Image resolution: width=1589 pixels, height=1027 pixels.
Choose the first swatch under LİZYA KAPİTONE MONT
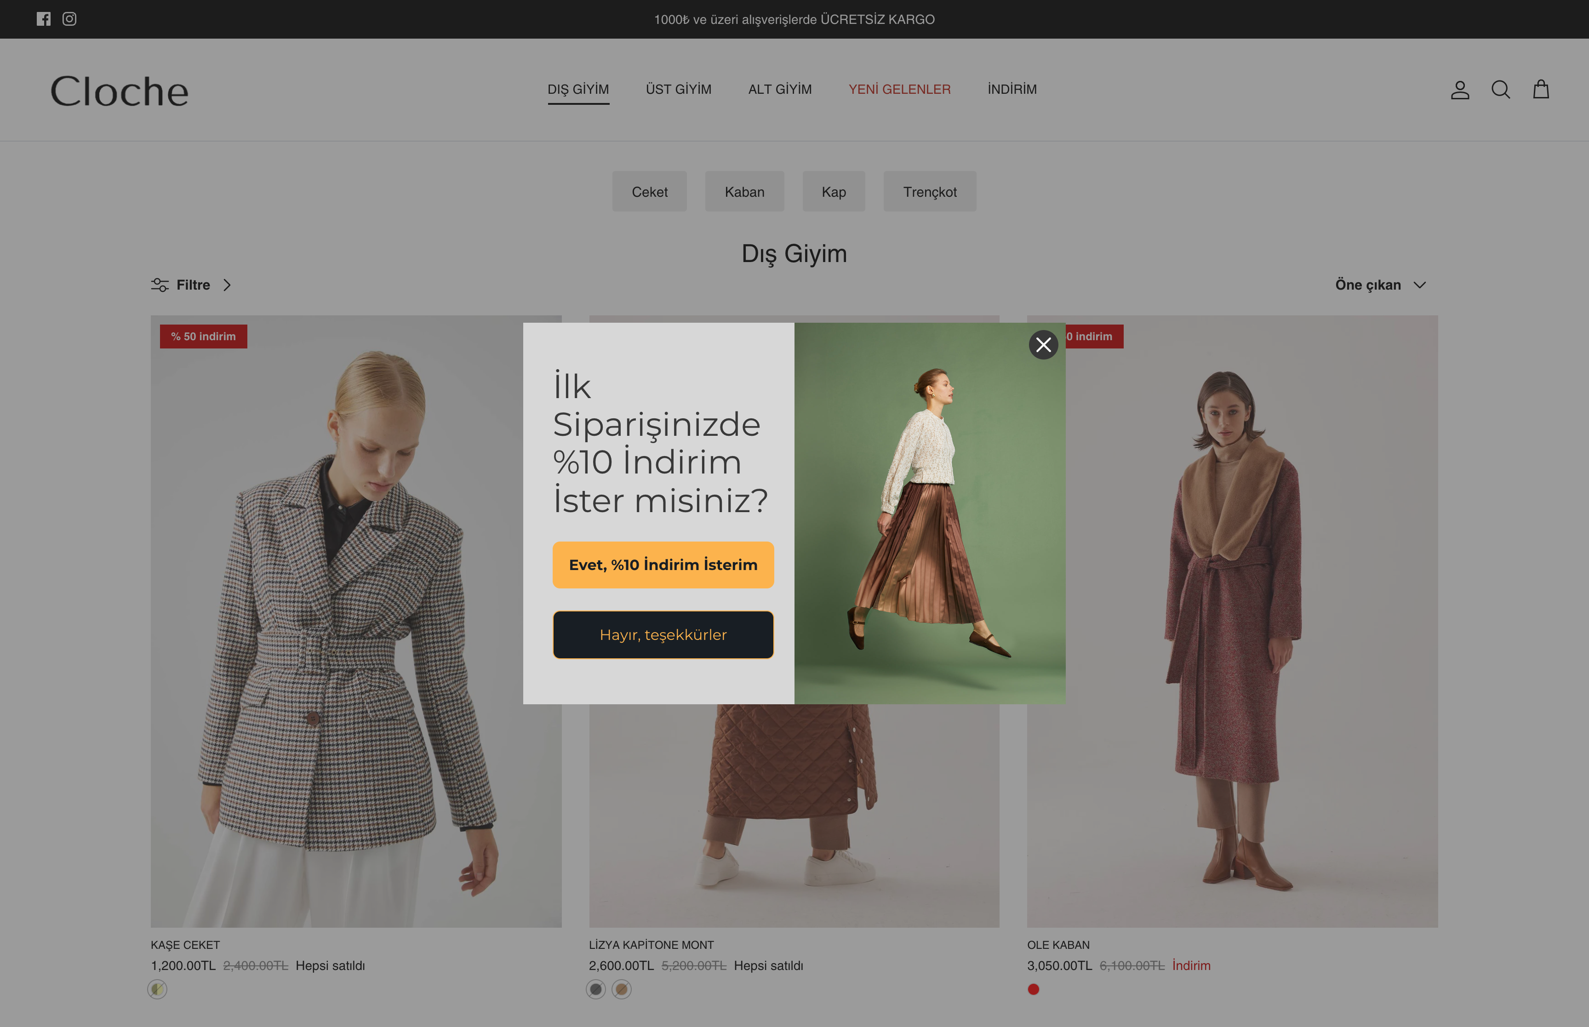[595, 989]
